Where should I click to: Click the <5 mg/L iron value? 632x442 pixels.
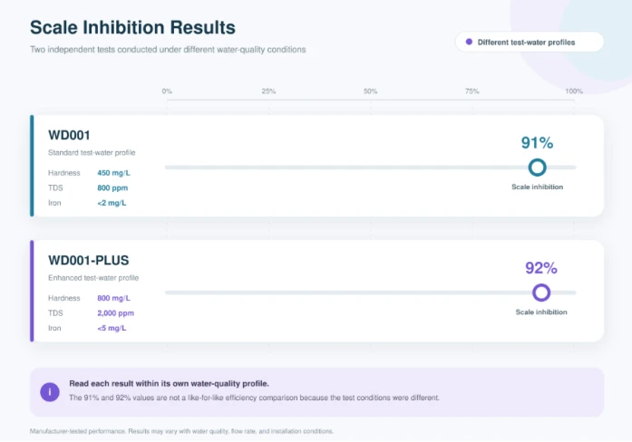pos(112,328)
